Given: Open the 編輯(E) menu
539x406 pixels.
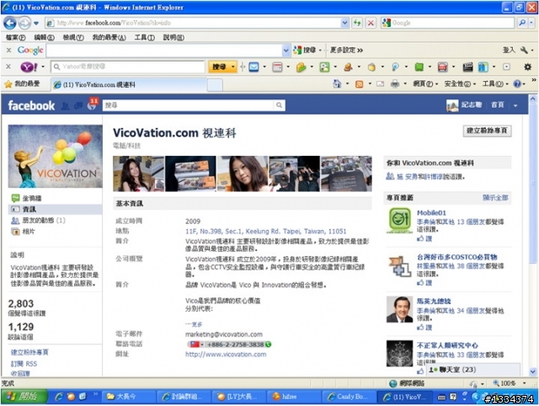Looking at the screenshot, I should click(44, 37).
